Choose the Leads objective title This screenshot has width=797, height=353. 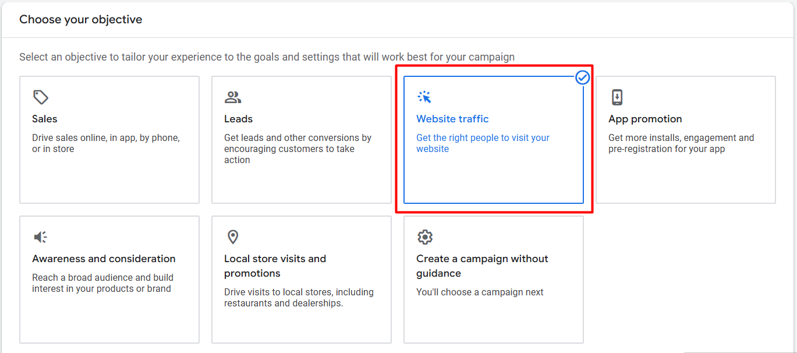238,119
